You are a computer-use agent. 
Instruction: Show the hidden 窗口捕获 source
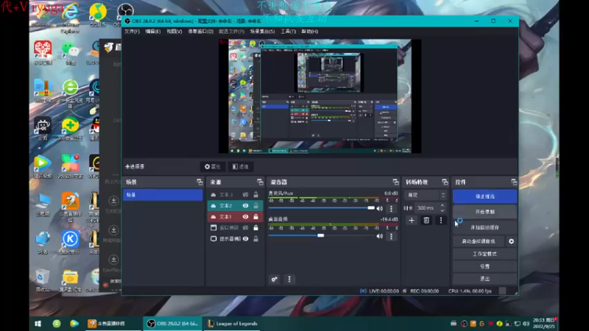(245, 227)
